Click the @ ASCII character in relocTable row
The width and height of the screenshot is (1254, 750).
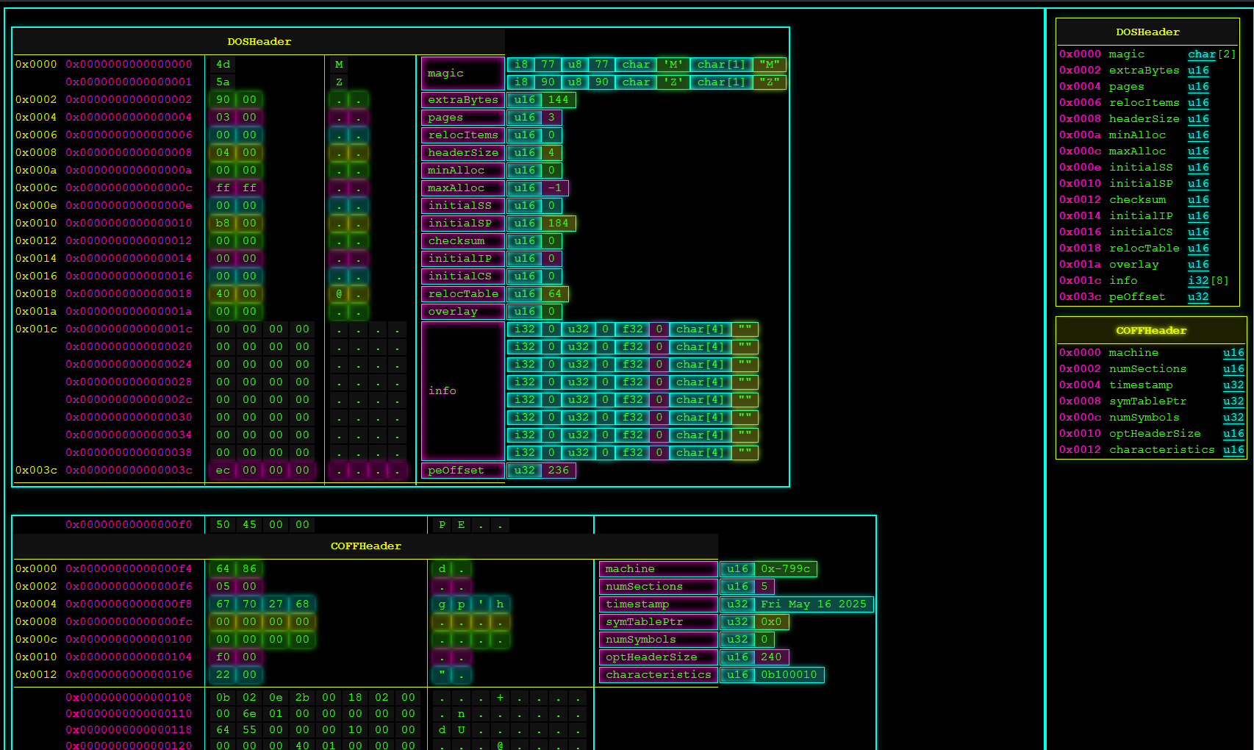339,294
